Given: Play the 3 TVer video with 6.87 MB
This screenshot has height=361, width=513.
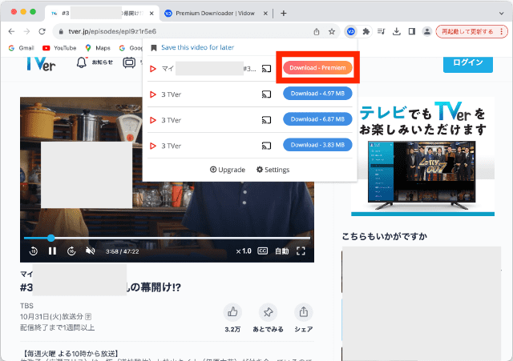Looking at the screenshot, I should 153,120.
